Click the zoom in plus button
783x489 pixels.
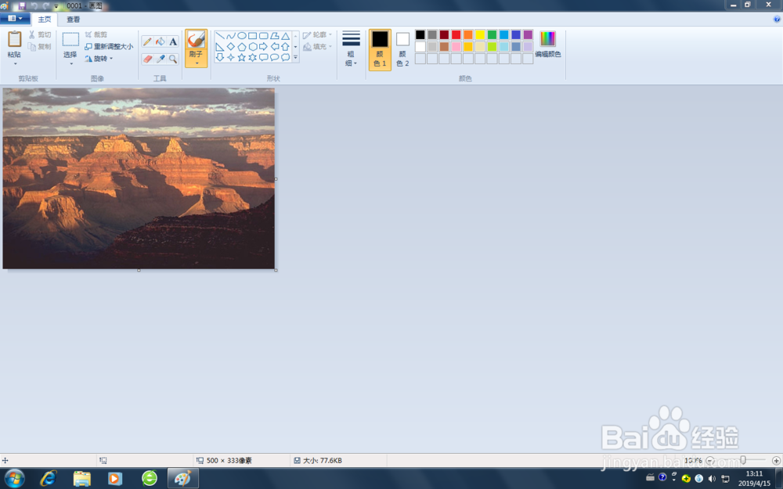pos(776,460)
